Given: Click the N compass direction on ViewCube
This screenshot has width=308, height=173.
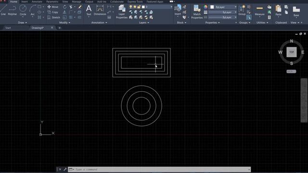Looking at the screenshot, I should pyautogui.click(x=292, y=41).
